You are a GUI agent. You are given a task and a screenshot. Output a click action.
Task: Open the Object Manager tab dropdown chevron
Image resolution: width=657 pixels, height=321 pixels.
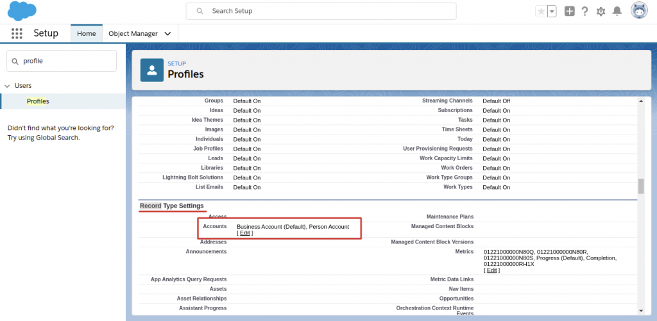pyautogui.click(x=168, y=34)
